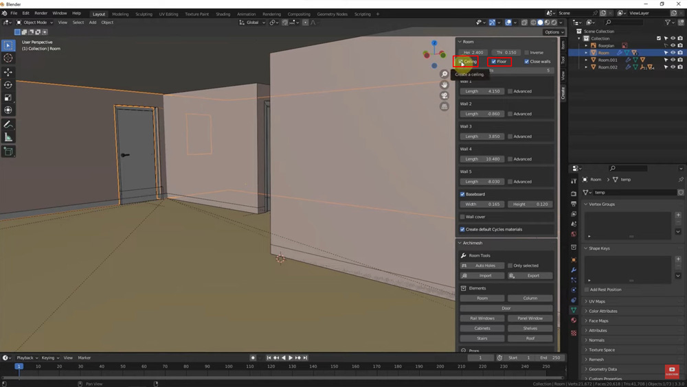Viewport: 687px width, 387px height.
Task: Switch to the Shading workspace tab
Action: pos(223,14)
